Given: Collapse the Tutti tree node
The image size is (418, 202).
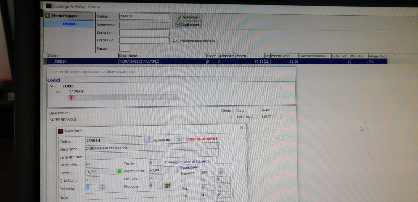Looking at the screenshot, I should (x=52, y=86).
